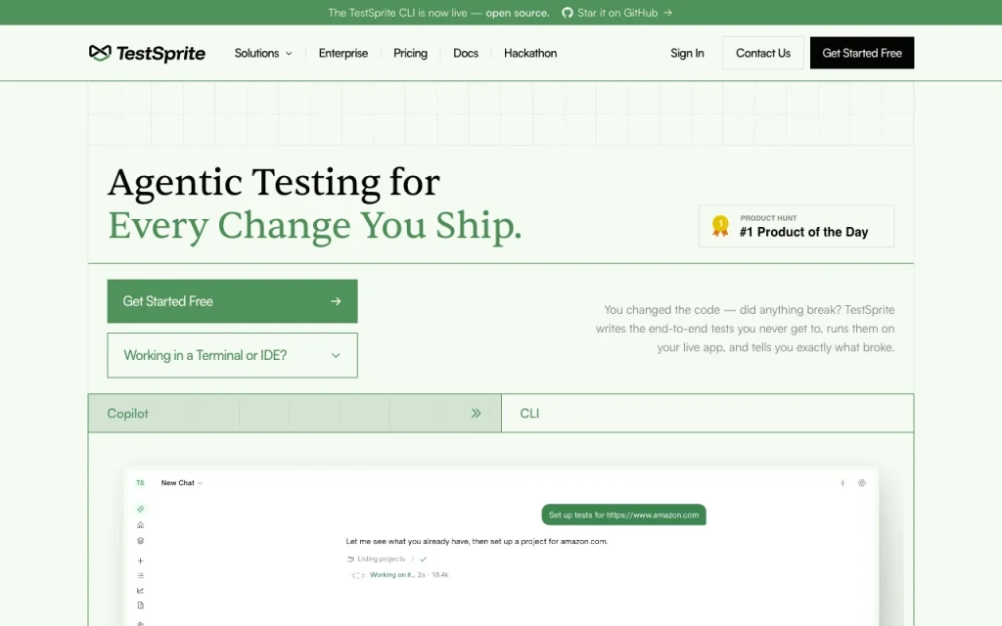
Task: Open the New Chat dropdown in the preview
Action: [182, 483]
